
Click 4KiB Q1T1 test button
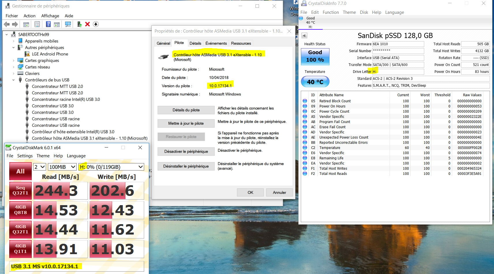point(20,249)
